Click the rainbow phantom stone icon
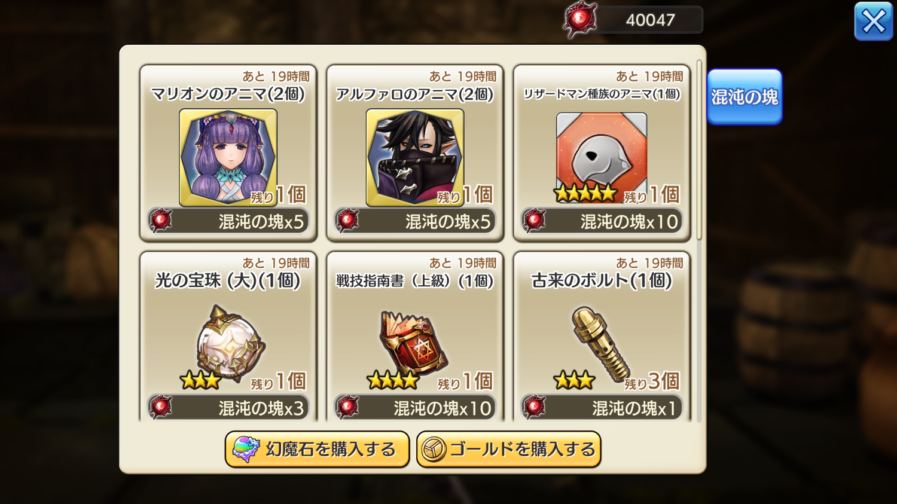The image size is (897, 504). click(x=246, y=449)
